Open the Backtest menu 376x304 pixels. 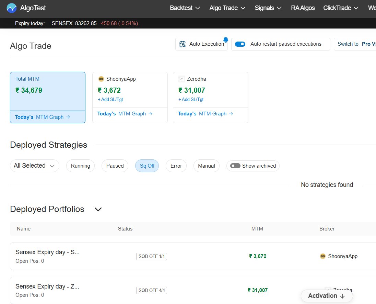pos(185,8)
